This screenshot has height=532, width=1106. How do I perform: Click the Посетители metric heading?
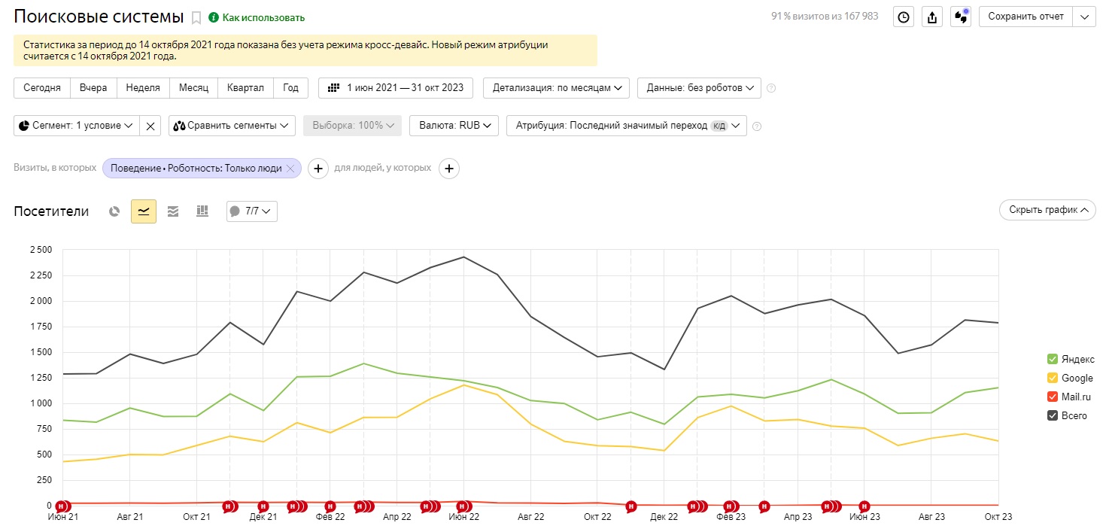(51, 211)
